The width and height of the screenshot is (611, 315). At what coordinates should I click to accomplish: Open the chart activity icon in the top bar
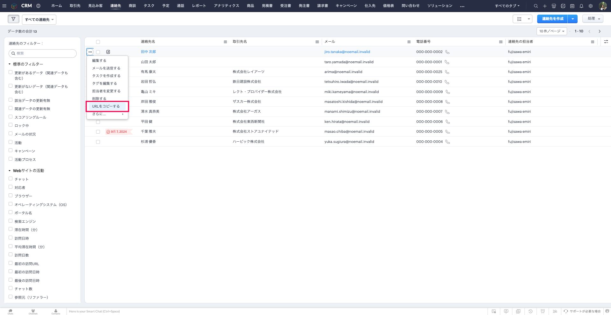pos(563,6)
